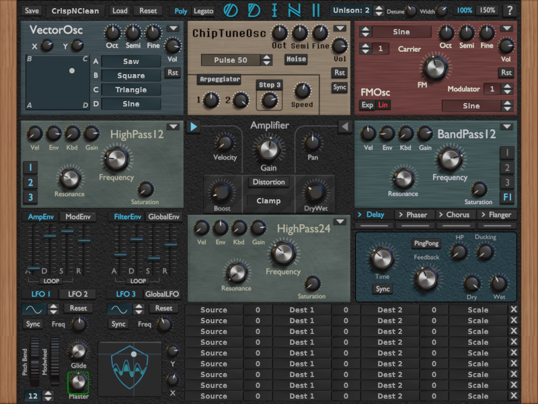The width and height of the screenshot is (538, 404).
Task: Switch to the GlobalEnv tab
Action: click(x=163, y=217)
